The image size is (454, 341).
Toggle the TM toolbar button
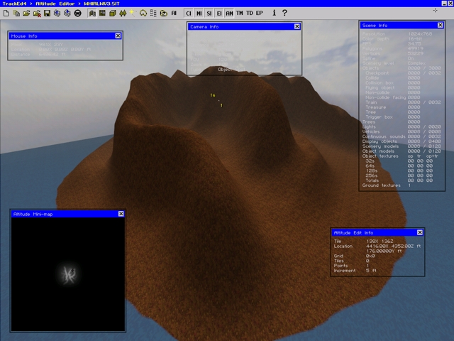(240, 13)
